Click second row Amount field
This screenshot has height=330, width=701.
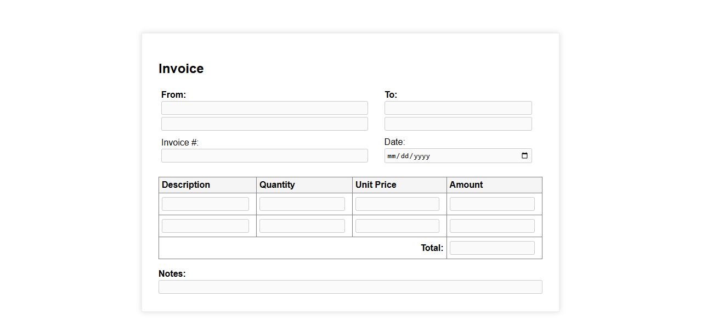pyautogui.click(x=492, y=226)
